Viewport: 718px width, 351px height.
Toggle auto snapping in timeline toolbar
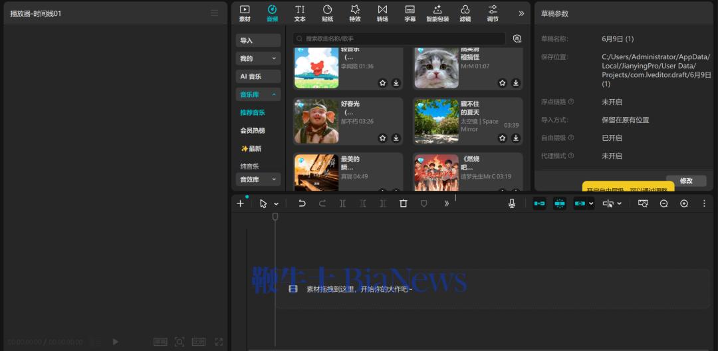pyautogui.click(x=560, y=203)
